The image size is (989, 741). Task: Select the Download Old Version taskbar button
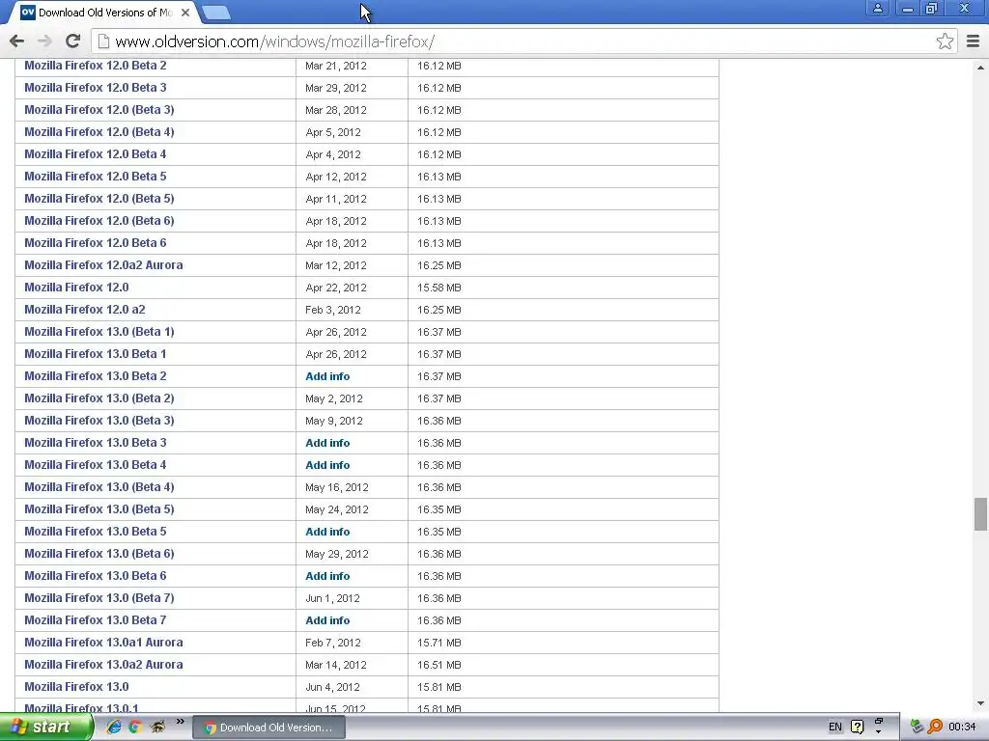point(268,727)
